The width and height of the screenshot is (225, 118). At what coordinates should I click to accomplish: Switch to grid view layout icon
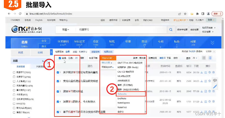tap(204, 58)
